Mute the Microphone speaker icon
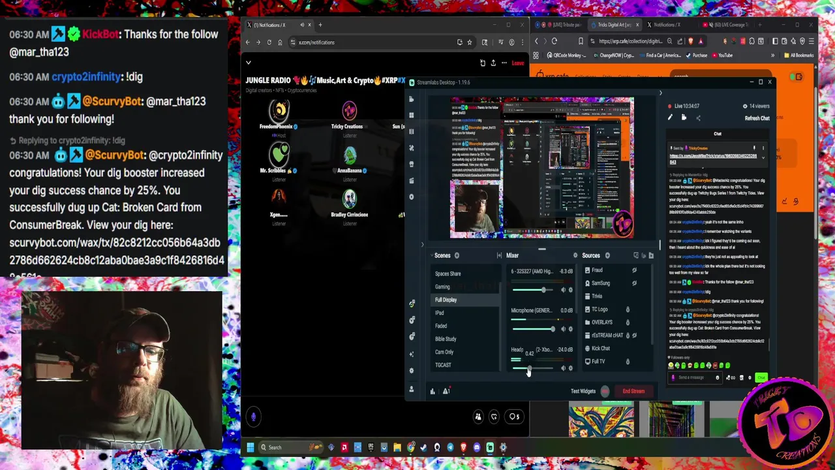This screenshot has height=470, width=835. coord(563,329)
